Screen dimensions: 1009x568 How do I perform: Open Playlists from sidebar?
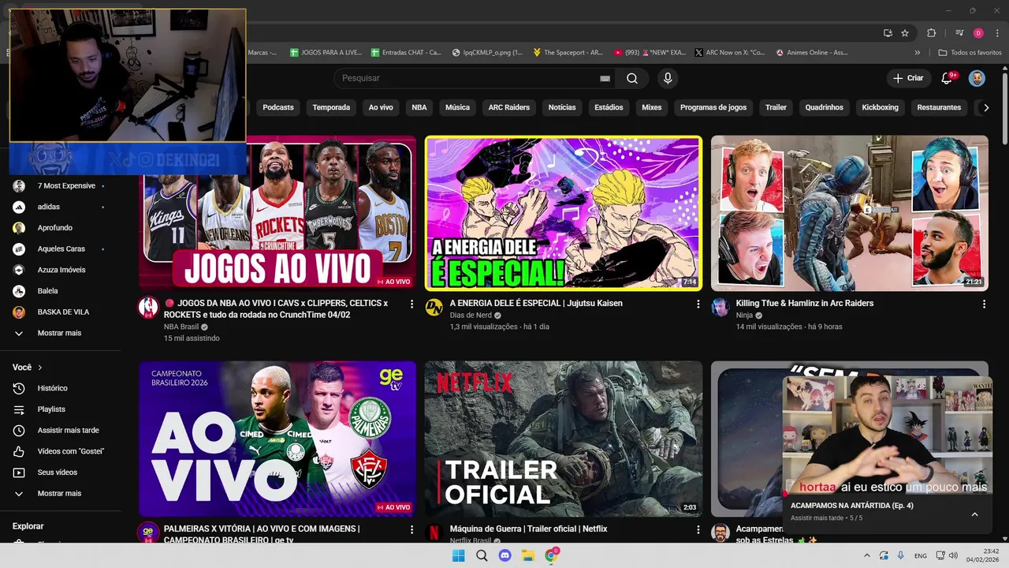60,409
